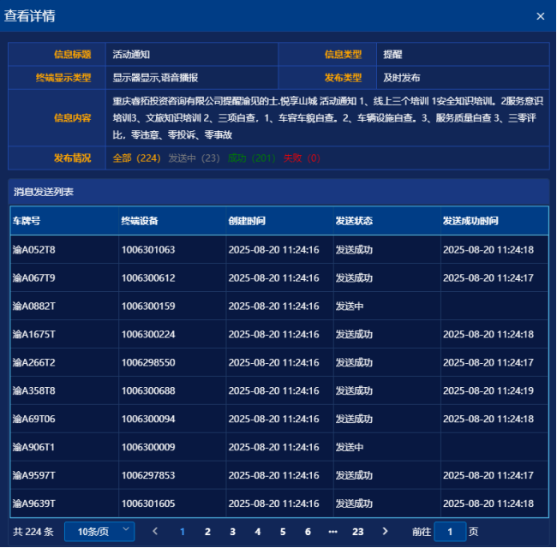Image resolution: width=557 pixels, height=548 pixels.
Task: Close the 查看详情 dialog
Action: (x=540, y=16)
